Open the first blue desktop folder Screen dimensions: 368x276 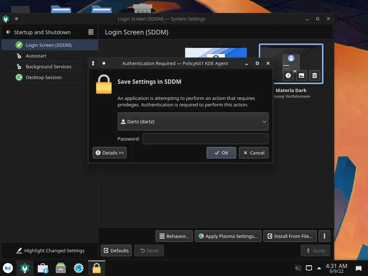tap(61, 9)
